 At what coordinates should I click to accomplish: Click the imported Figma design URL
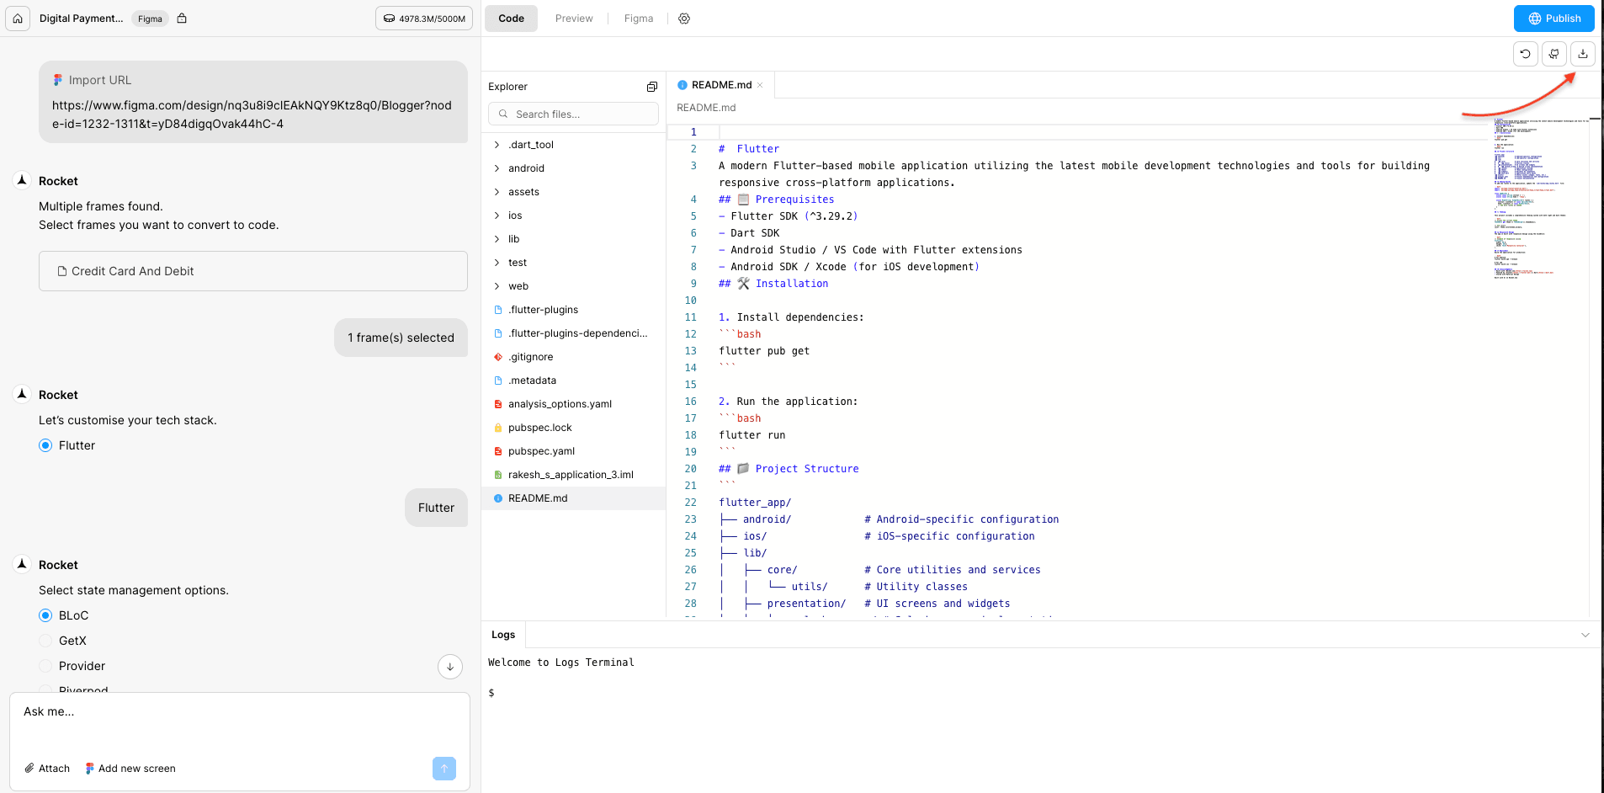click(252, 114)
